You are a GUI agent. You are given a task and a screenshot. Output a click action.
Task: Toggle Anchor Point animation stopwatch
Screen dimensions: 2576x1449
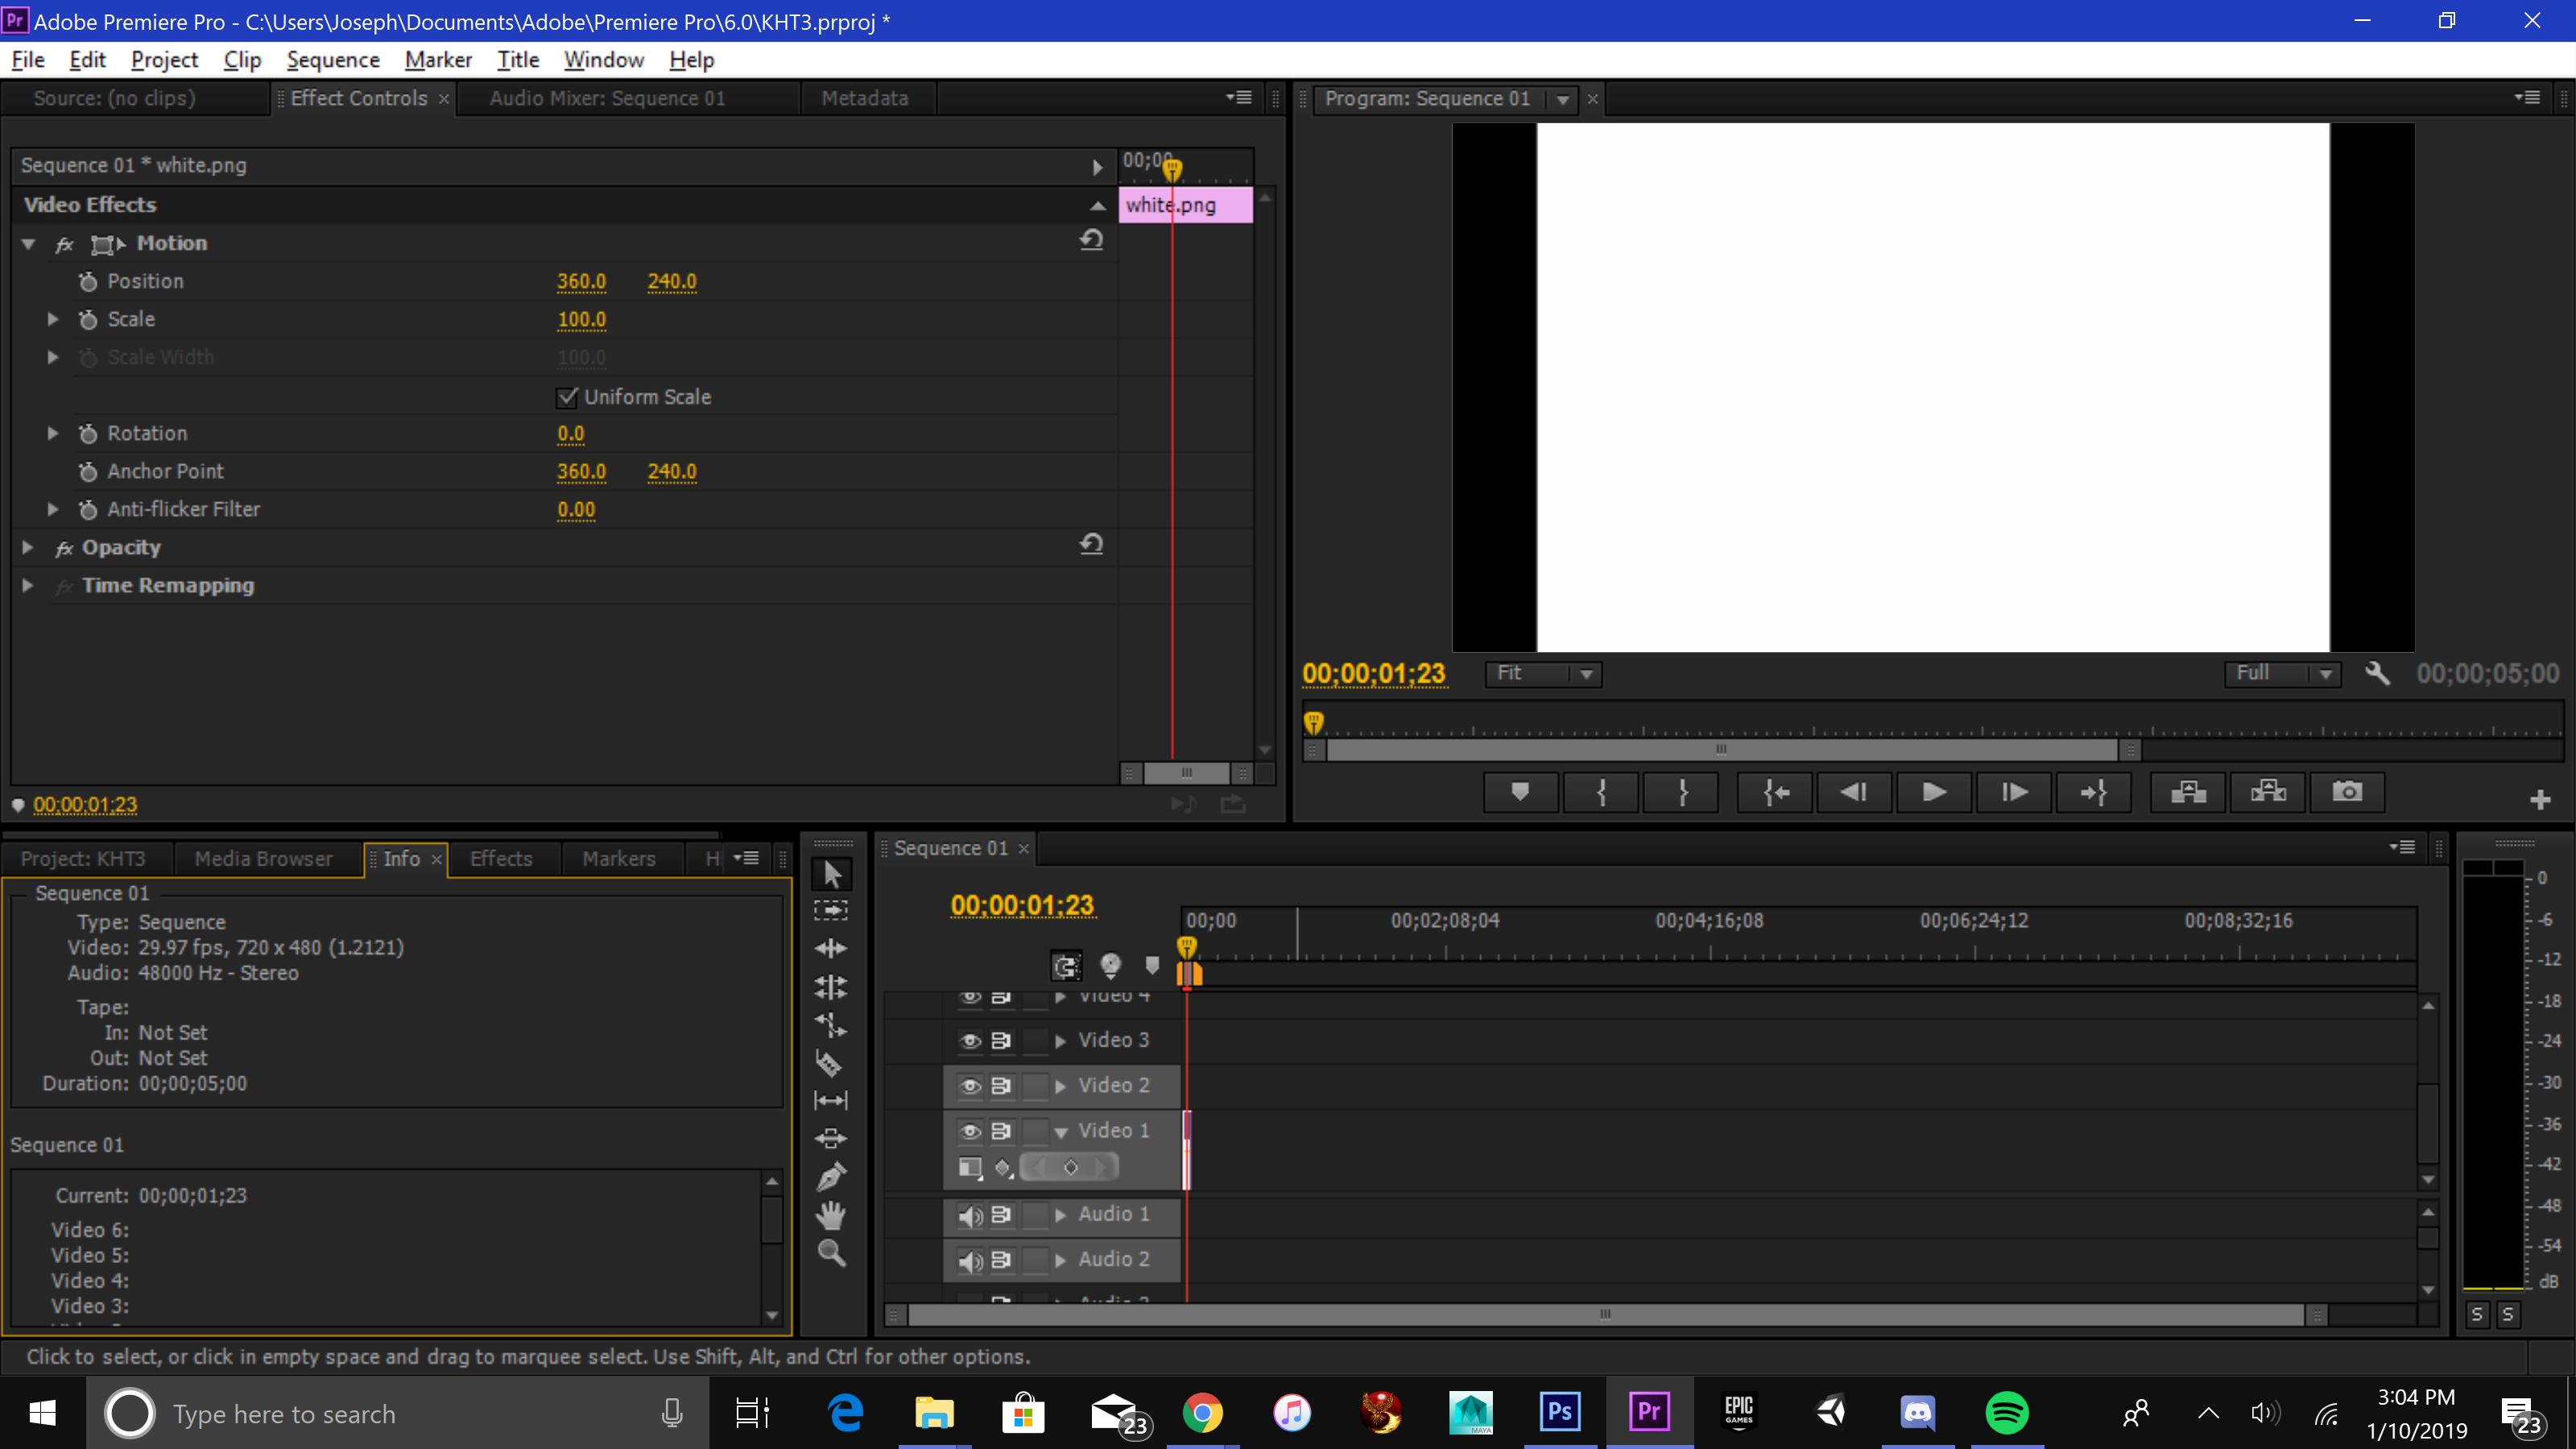(88, 471)
